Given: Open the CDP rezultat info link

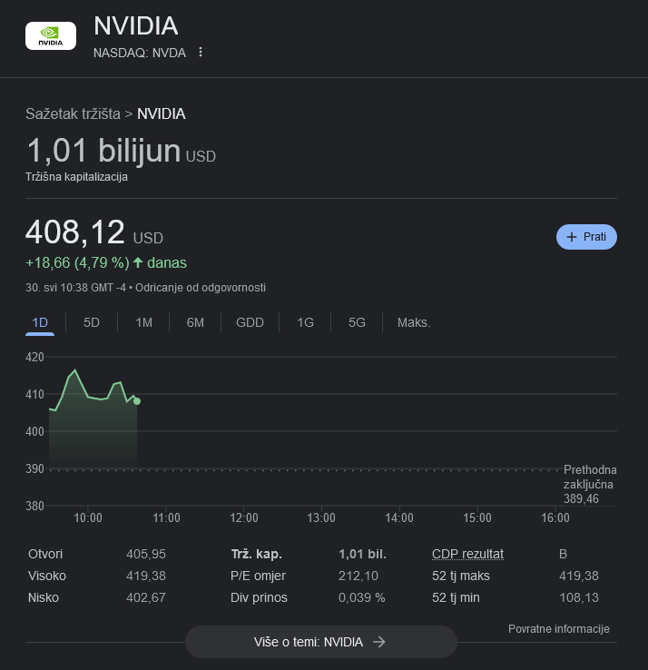Looking at the screenshot, I should 467,554.
